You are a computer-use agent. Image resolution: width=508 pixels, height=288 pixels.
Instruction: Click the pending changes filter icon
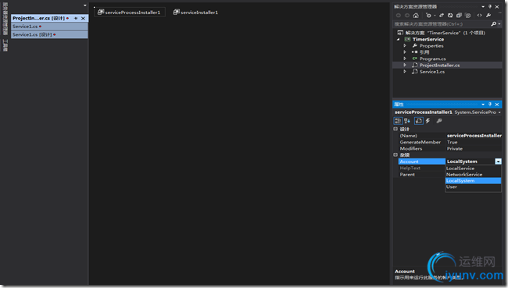pyautogui.click(x=428, y=15)
